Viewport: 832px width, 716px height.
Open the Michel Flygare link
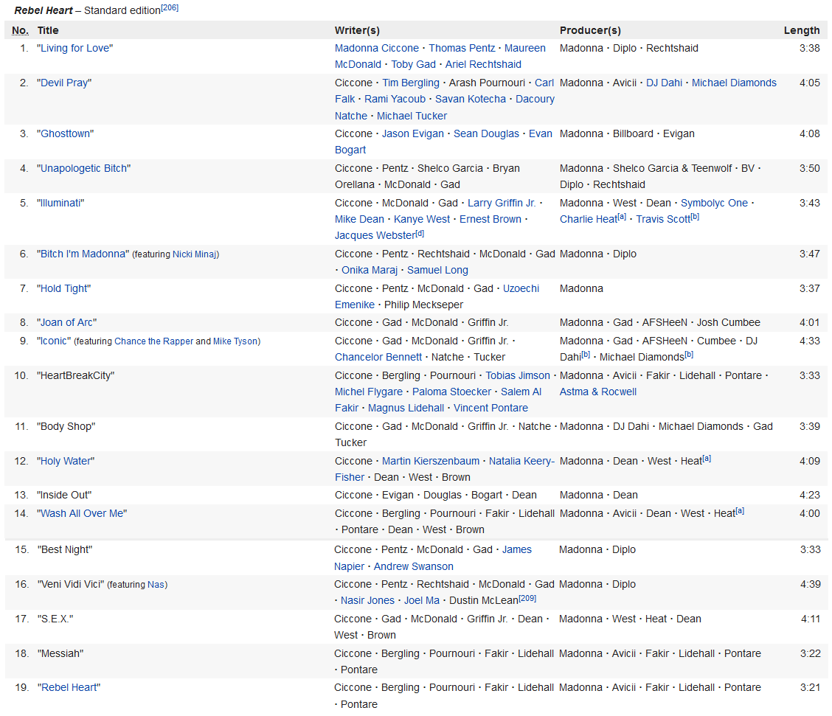click(x=369, y=392)
